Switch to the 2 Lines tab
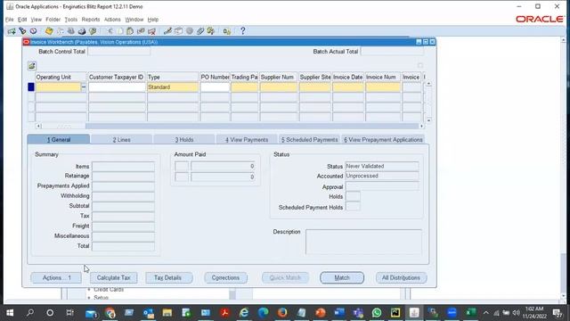 121,139
